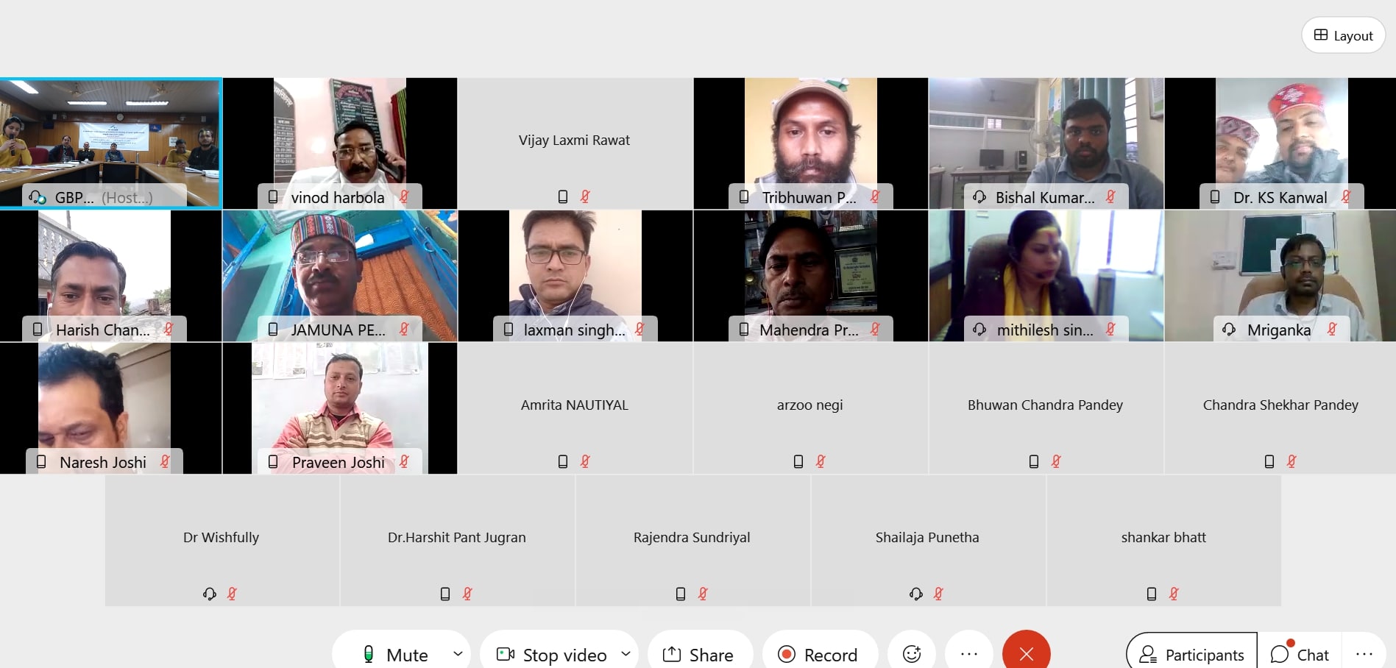Leave the meeting with red X button
1396x668 pixels.
click(x=1026, y=654)
